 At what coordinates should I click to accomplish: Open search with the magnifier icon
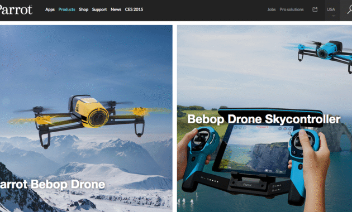[x=349, y=9]
